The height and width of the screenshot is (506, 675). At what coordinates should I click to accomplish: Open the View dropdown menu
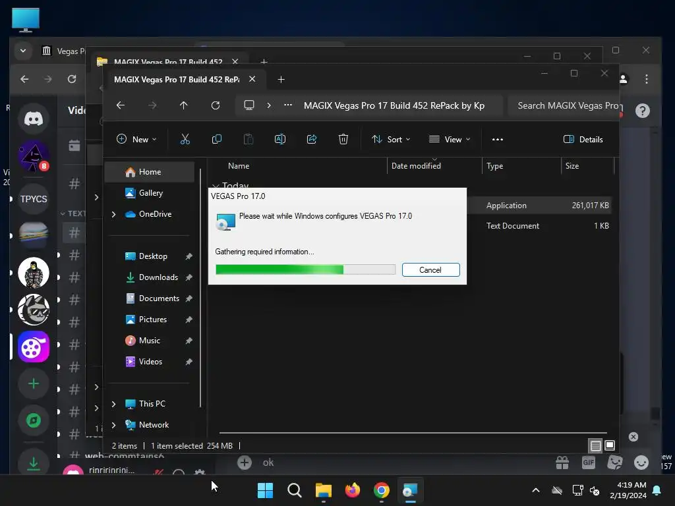tap(450, 139)
